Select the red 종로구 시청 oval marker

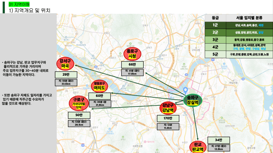pyautogui.click(x=132, y=53)
